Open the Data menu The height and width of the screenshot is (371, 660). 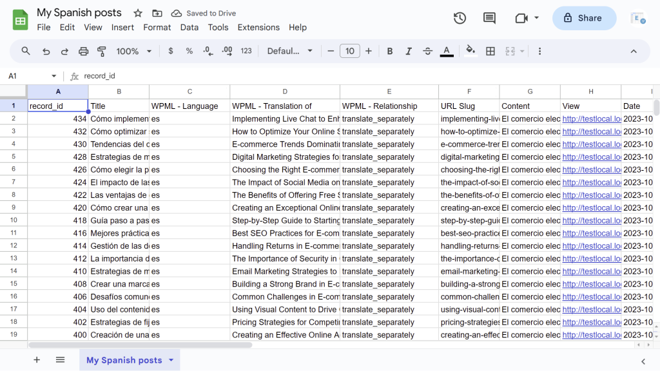tap(189, 27)
